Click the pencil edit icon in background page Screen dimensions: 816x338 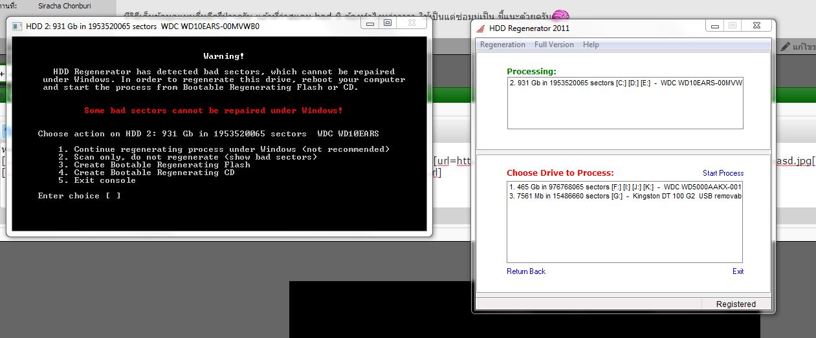[785, 47]
